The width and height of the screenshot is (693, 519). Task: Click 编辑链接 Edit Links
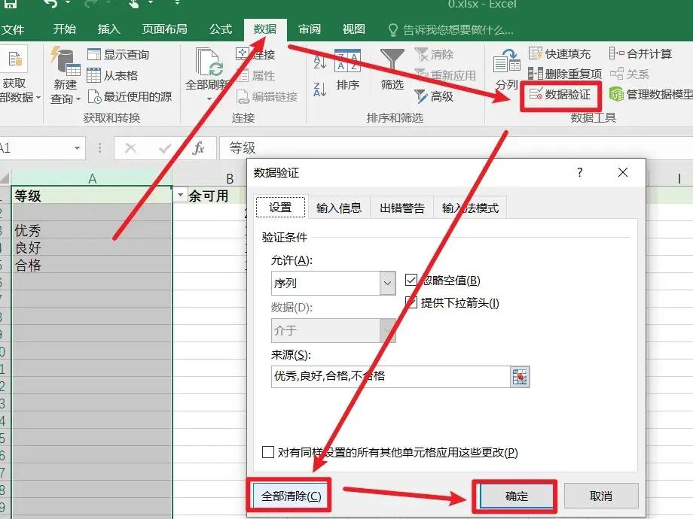click(x=267, y=96)
